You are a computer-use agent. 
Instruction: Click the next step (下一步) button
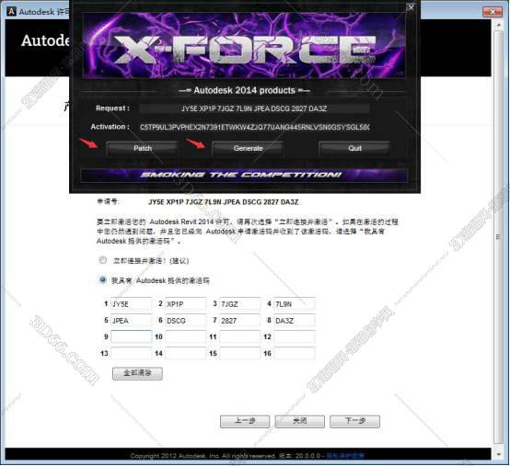354,421
